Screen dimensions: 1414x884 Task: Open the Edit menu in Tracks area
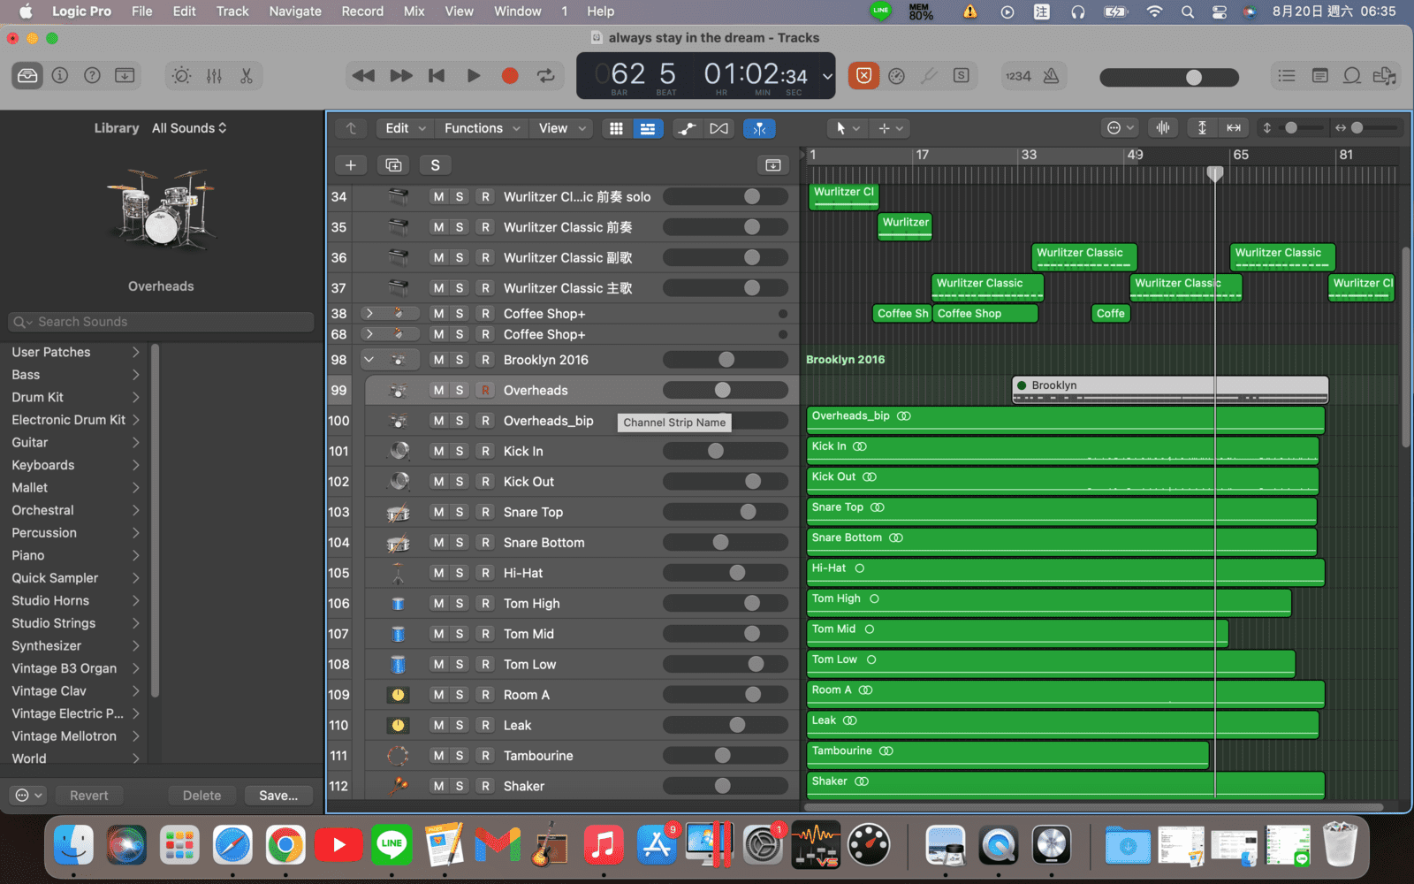click(406, 128)
